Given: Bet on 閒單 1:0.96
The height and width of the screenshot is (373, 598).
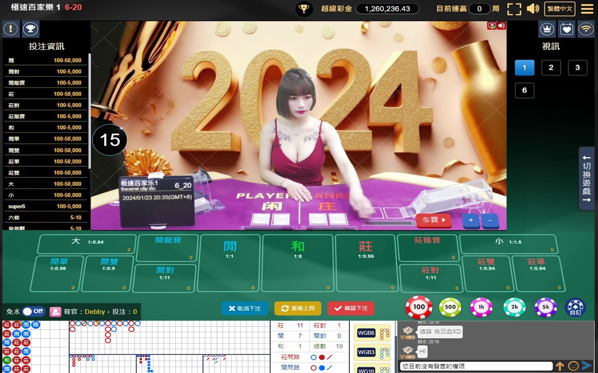Looking at the screenshot, I should click(x=57, y=274).
